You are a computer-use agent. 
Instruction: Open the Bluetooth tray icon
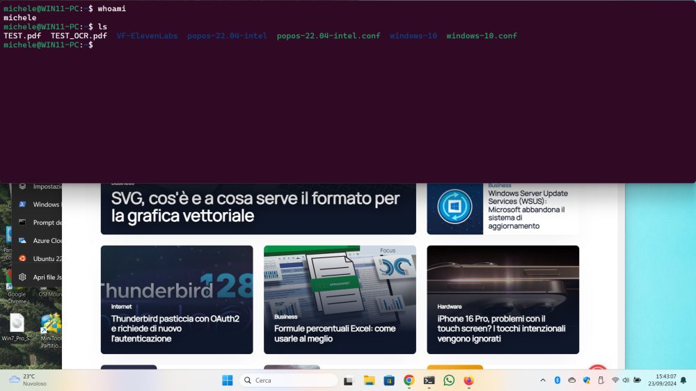pyautogui.click(x=557, y=381)
